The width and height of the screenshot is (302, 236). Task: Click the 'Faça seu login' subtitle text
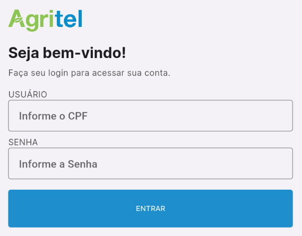click(x=89, y=73)
